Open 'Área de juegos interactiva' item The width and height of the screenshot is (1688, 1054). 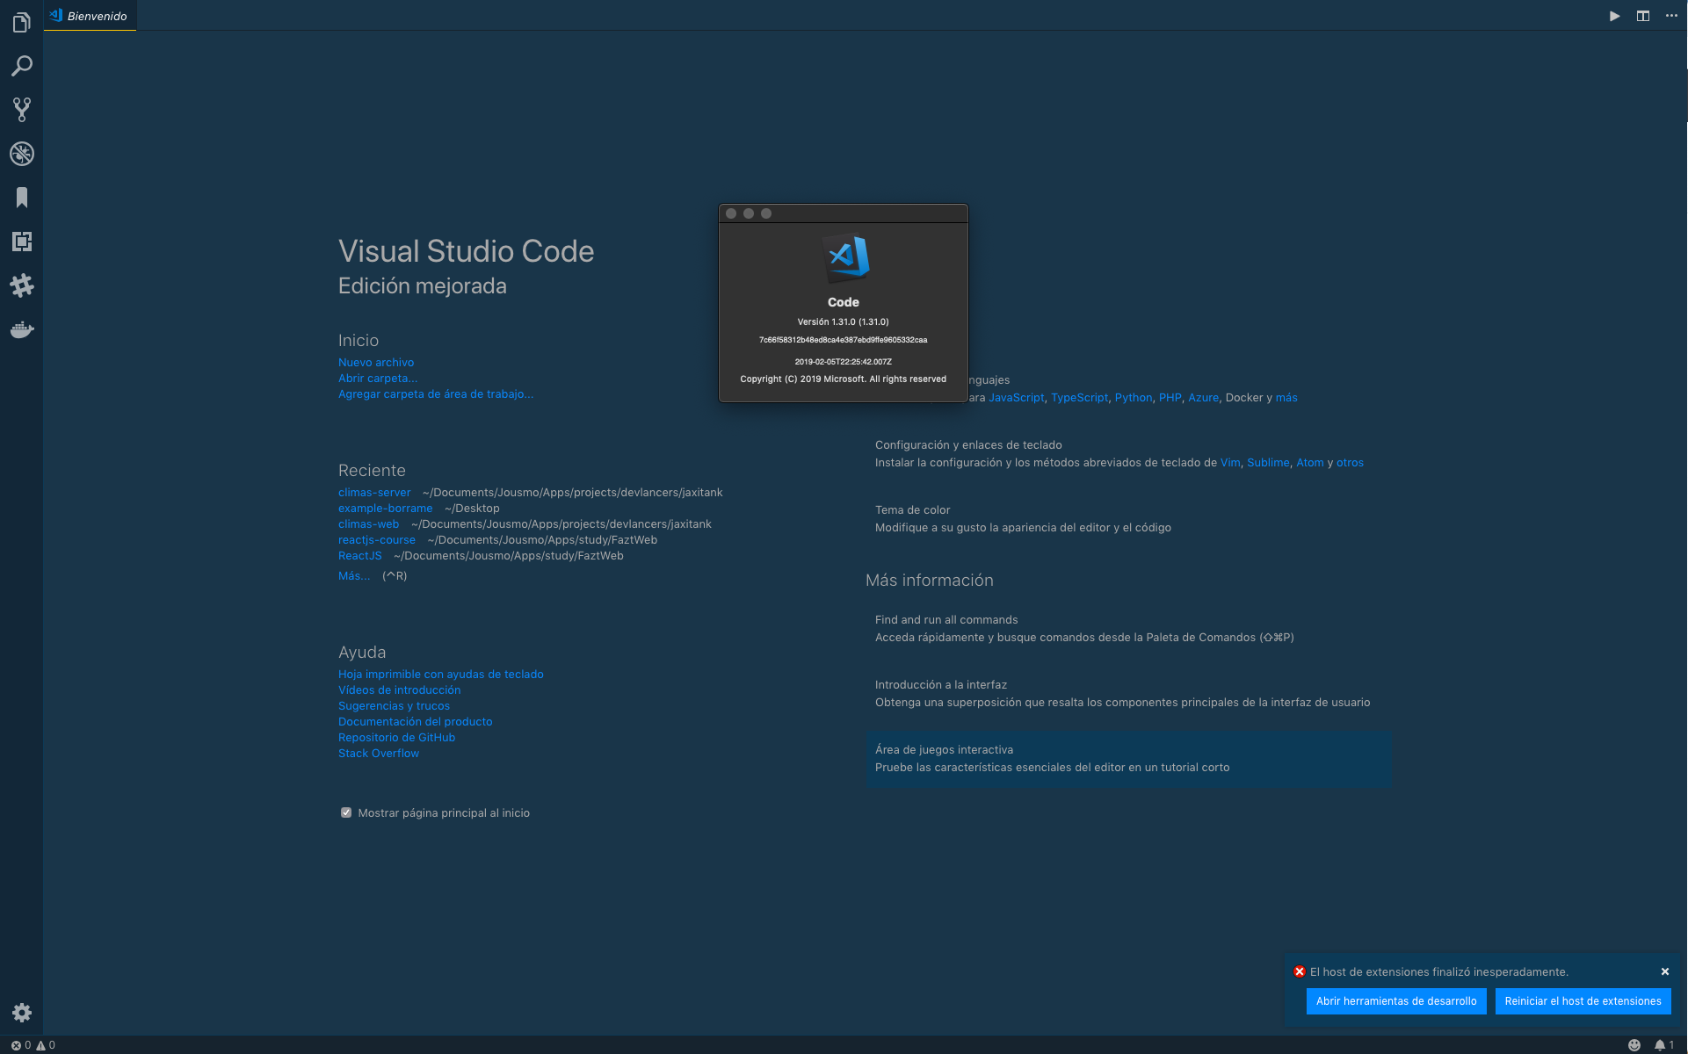pos(1128,759)
